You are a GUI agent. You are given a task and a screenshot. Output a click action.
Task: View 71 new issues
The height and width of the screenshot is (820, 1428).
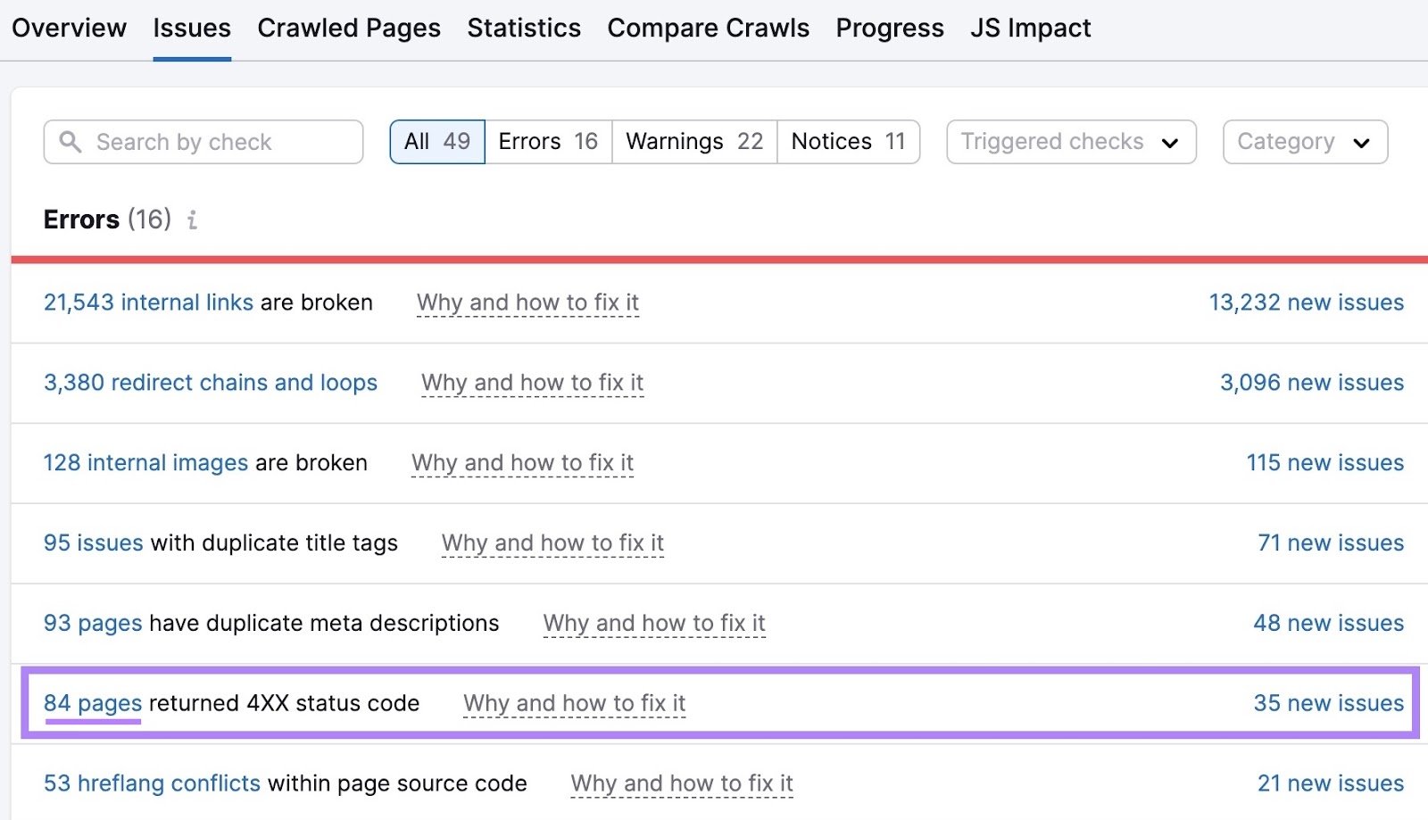pos(1331,543)
